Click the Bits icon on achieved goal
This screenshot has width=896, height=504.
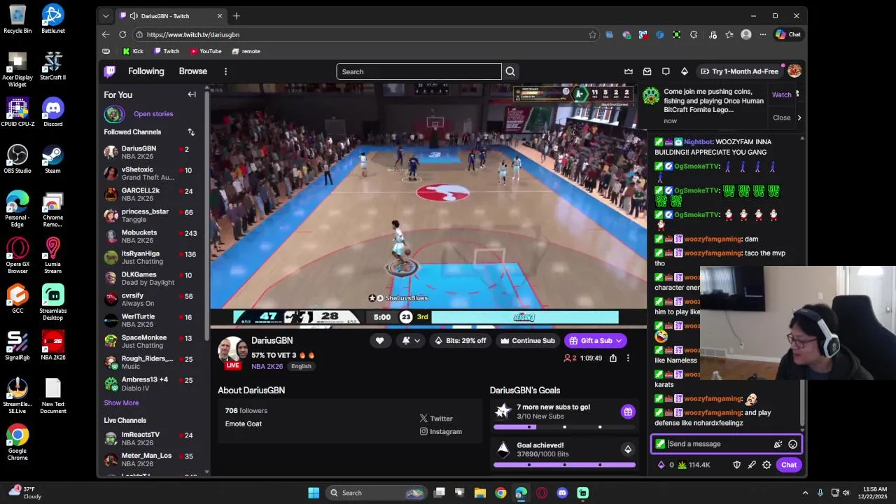(628, 449)
